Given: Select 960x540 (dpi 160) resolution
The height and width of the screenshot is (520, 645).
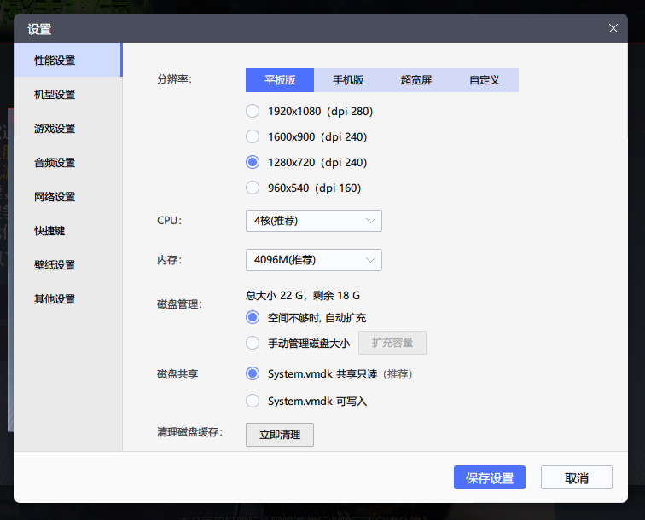Looking at the screenshot, I should 253,188.
